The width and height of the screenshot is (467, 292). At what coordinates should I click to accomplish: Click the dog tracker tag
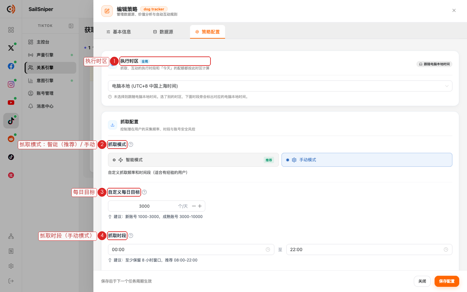coord(154,9)
